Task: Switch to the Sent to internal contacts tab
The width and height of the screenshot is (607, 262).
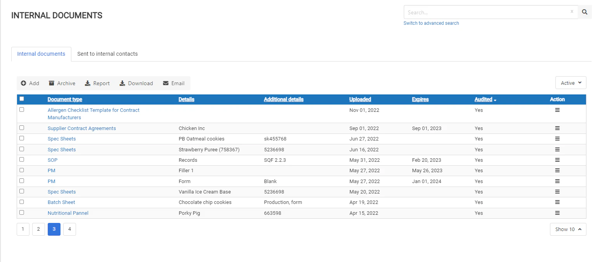Action: point(107,54)
